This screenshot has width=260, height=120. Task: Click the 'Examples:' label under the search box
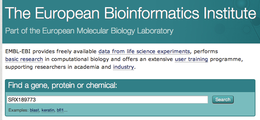(x=19, y=110)
